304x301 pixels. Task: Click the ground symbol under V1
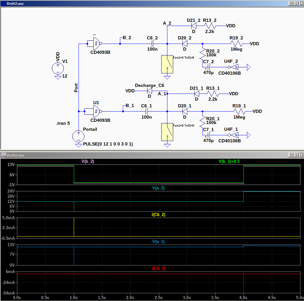[x=58, y=78]
